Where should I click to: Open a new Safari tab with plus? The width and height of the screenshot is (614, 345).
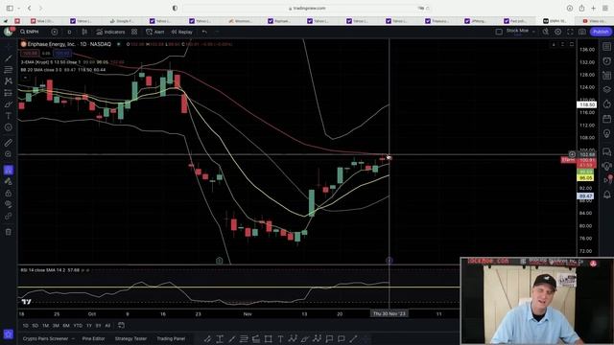[x=594, y=8]
